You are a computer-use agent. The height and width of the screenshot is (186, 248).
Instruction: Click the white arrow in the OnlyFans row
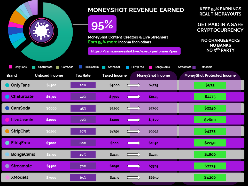tap(134, 85)
